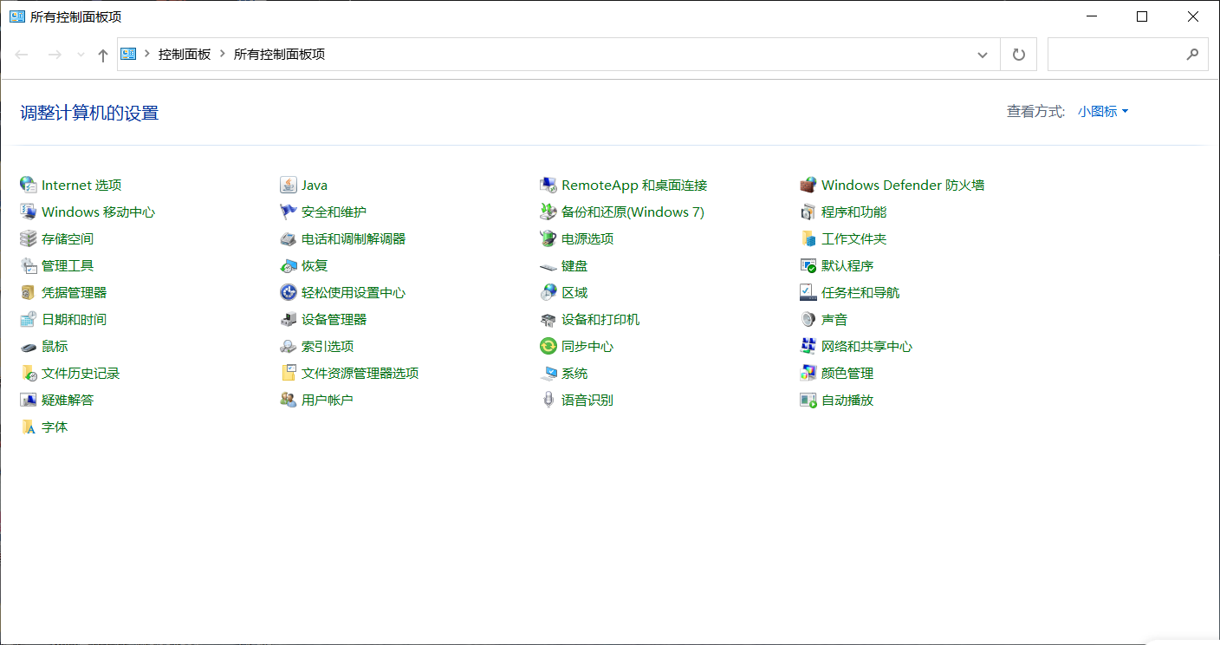The height and width of the screenshot is (645, 1220).
Task: Click the forward navigation arrow
Action: [55, 55]
